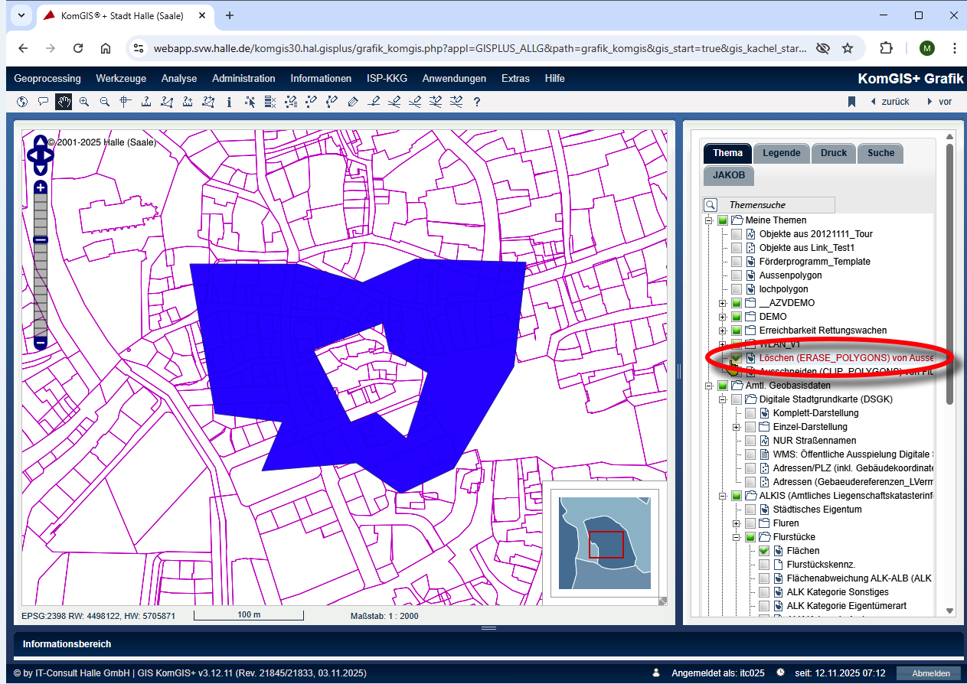Click the bookmark icon beside zurück
The height and width of the screenshot is (684, 967).
851,102
